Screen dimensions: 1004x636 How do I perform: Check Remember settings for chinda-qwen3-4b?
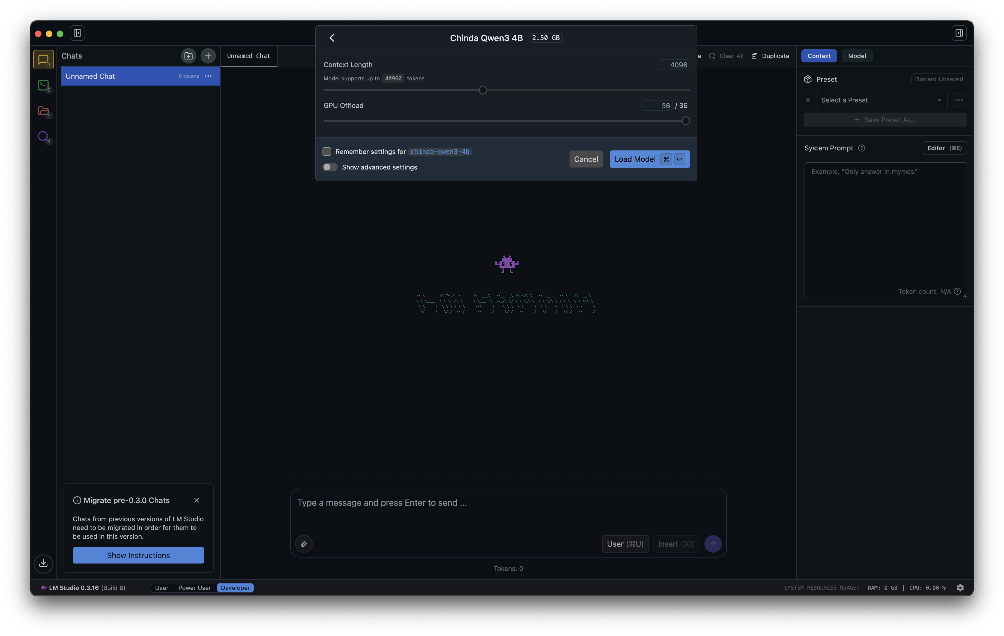[327, 152]
